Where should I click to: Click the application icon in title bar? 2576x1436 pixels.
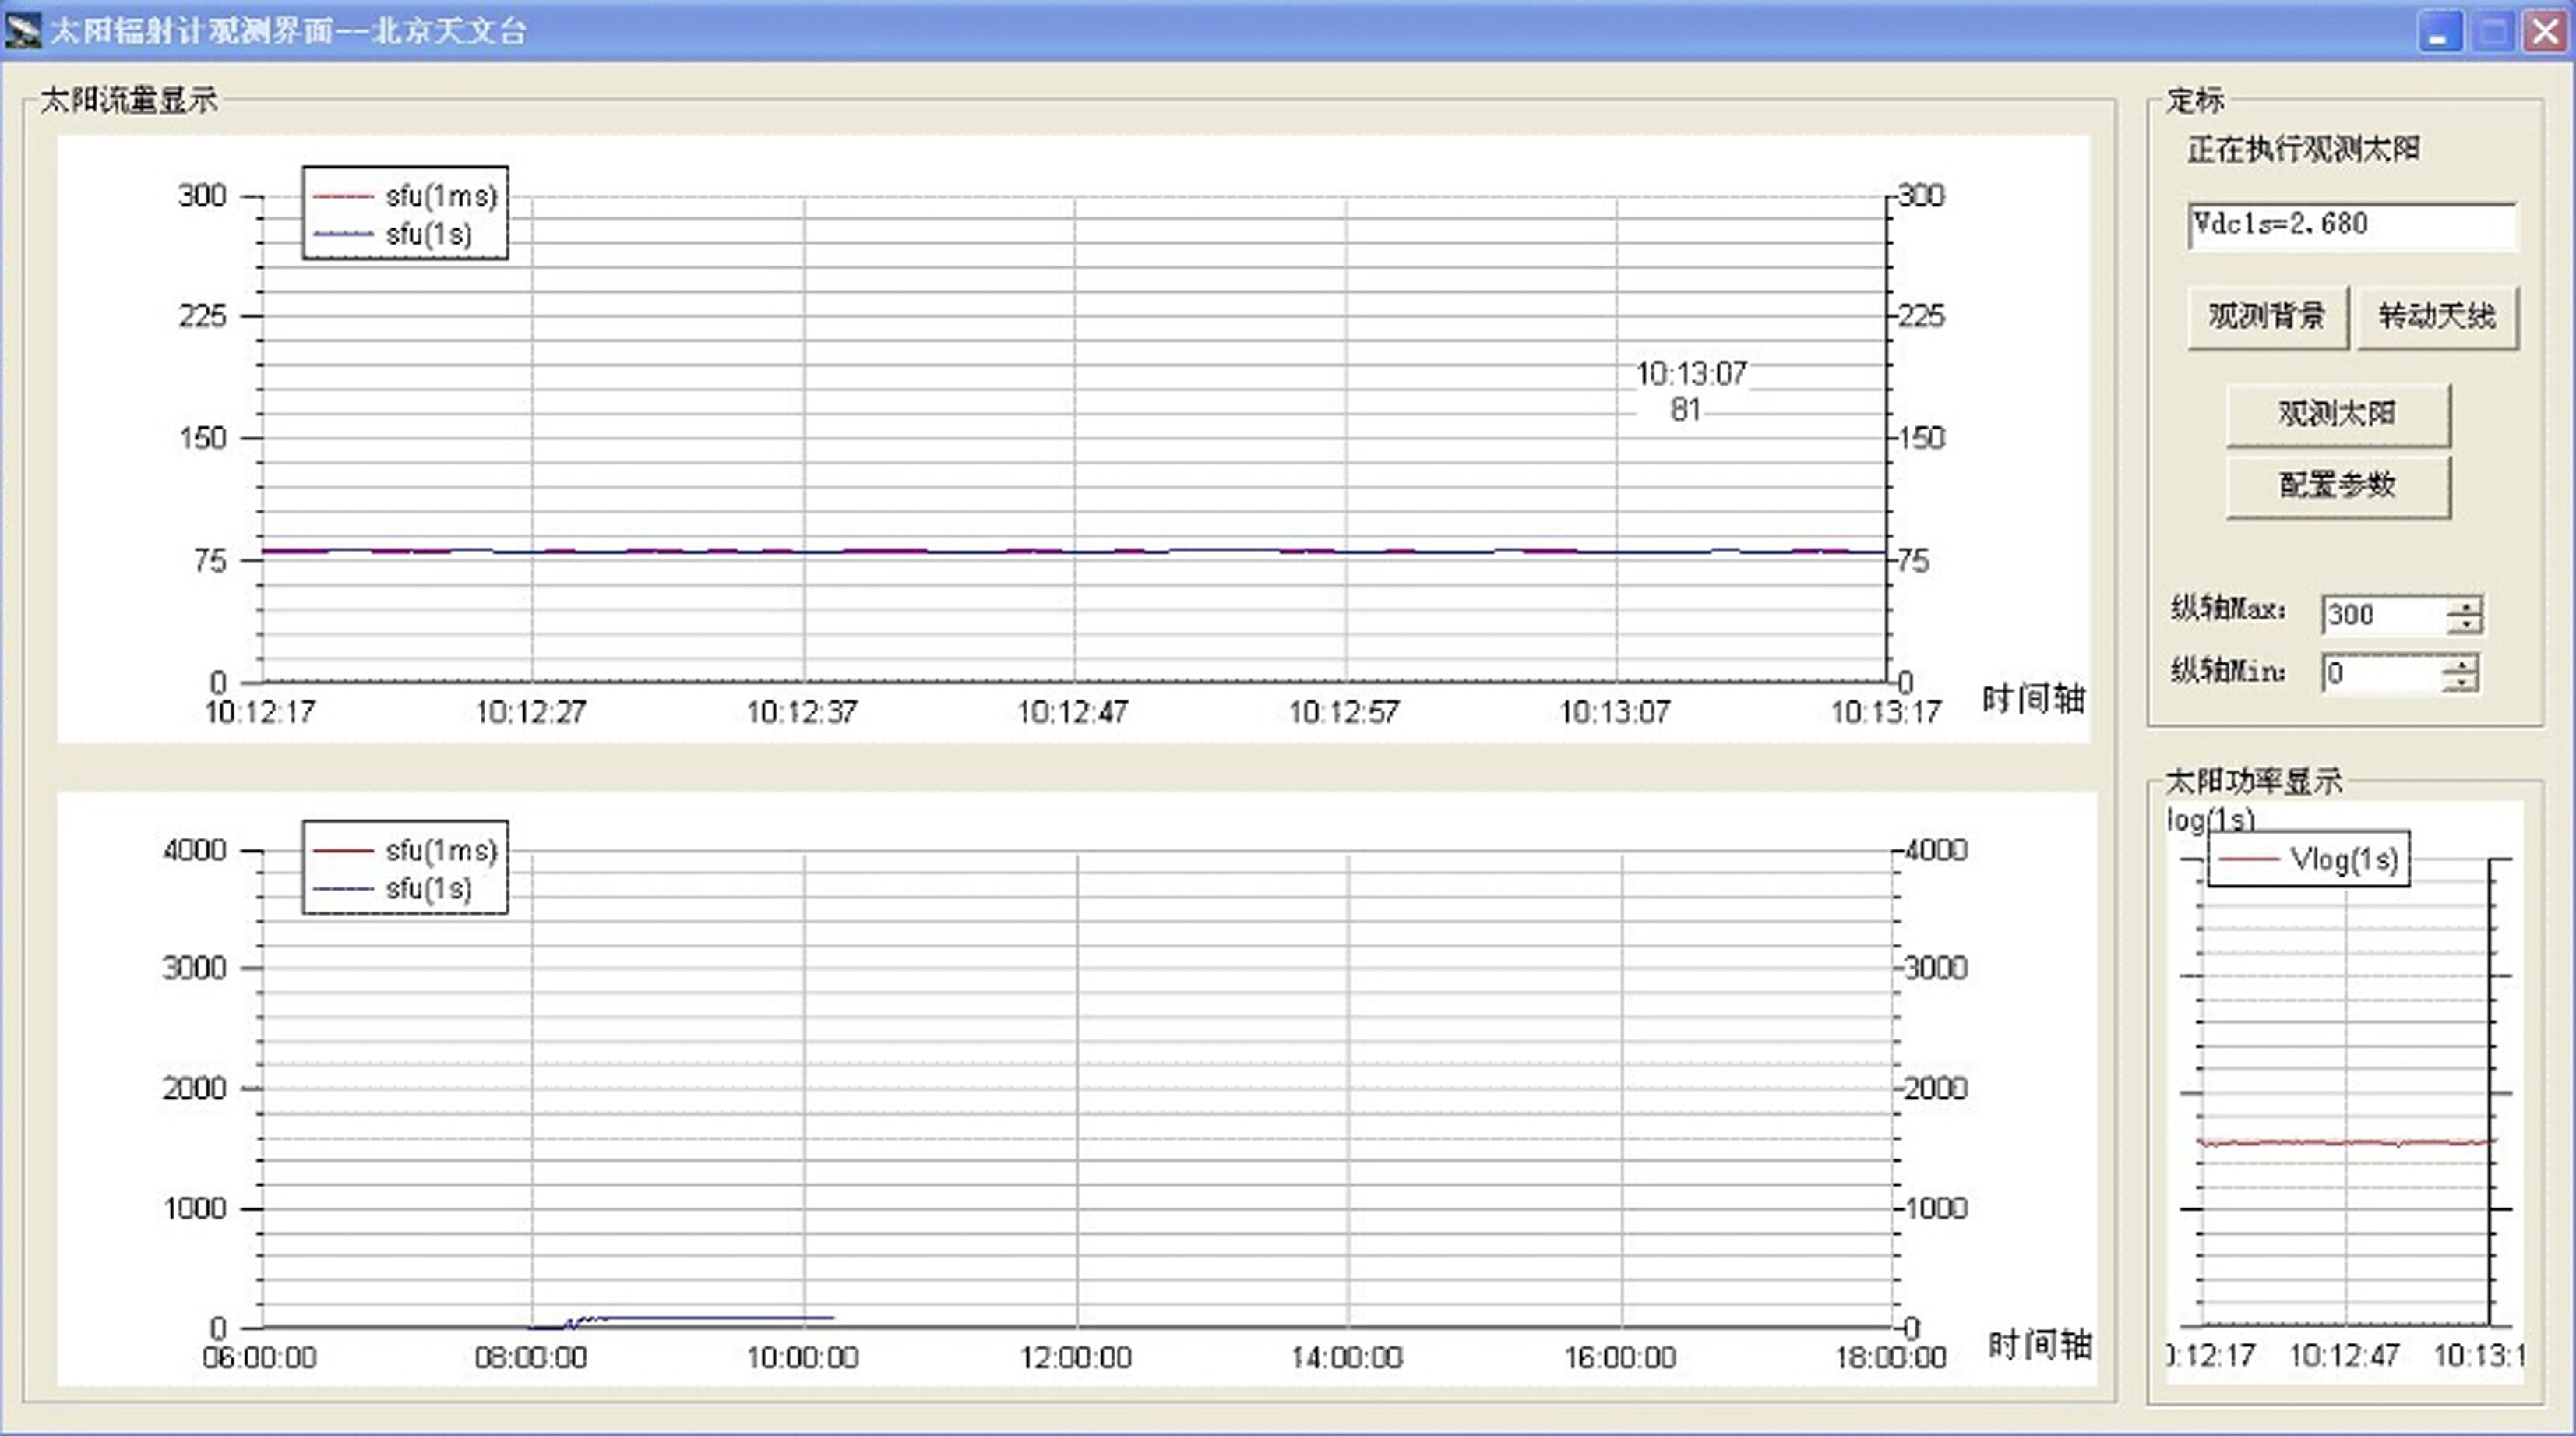(x=22, y=30)
